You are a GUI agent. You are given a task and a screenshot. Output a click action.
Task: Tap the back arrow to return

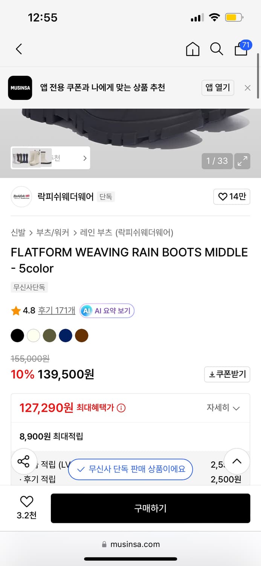[19, 49]
